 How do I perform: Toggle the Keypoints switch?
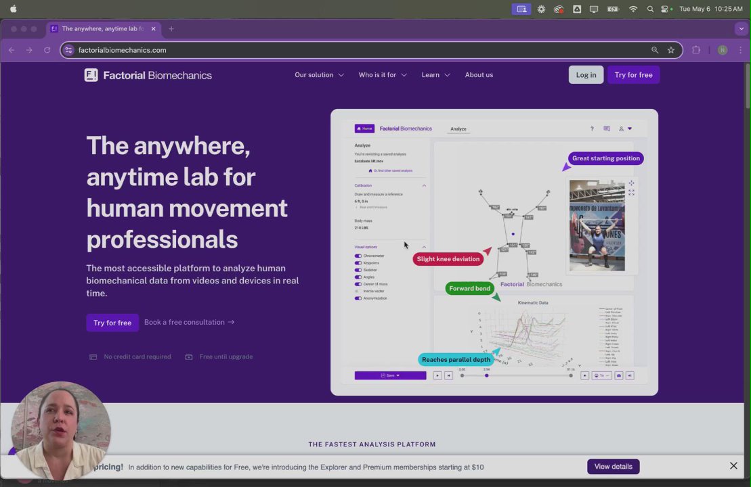point(358,263)
